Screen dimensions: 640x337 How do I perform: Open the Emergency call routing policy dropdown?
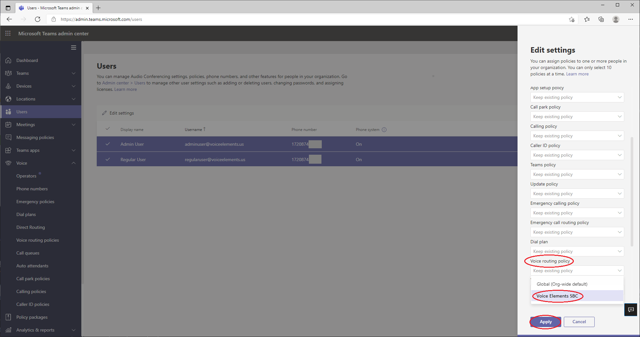(577, 232)
